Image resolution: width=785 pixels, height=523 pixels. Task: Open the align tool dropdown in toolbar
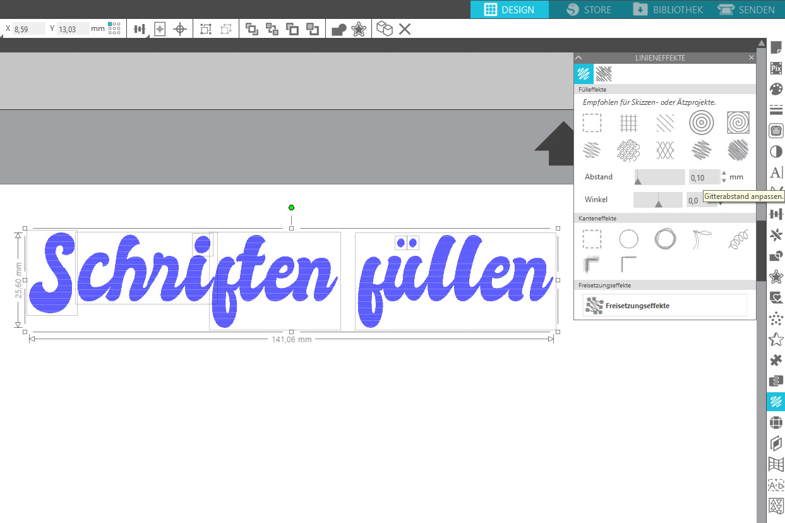(x=140, y=29)
